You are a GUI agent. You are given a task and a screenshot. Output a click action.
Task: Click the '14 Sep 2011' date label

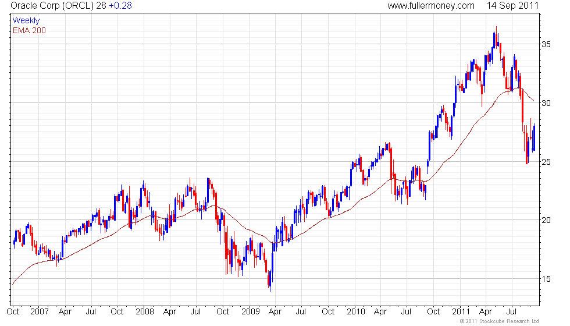[512, 6]
